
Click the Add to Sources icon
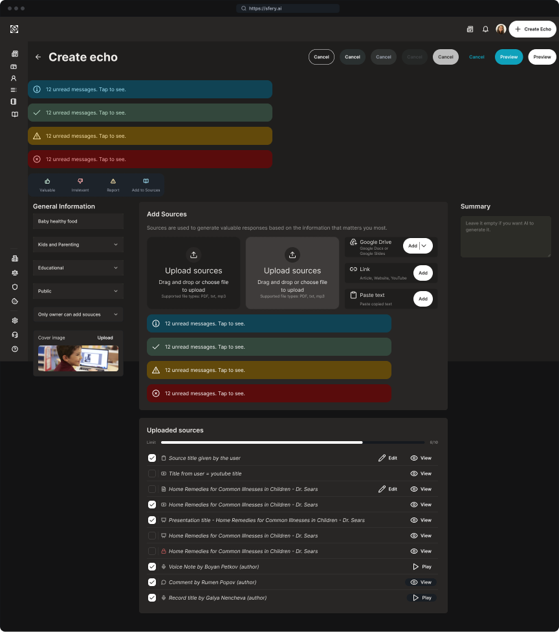pyautogui.click(x=146, y=182)
